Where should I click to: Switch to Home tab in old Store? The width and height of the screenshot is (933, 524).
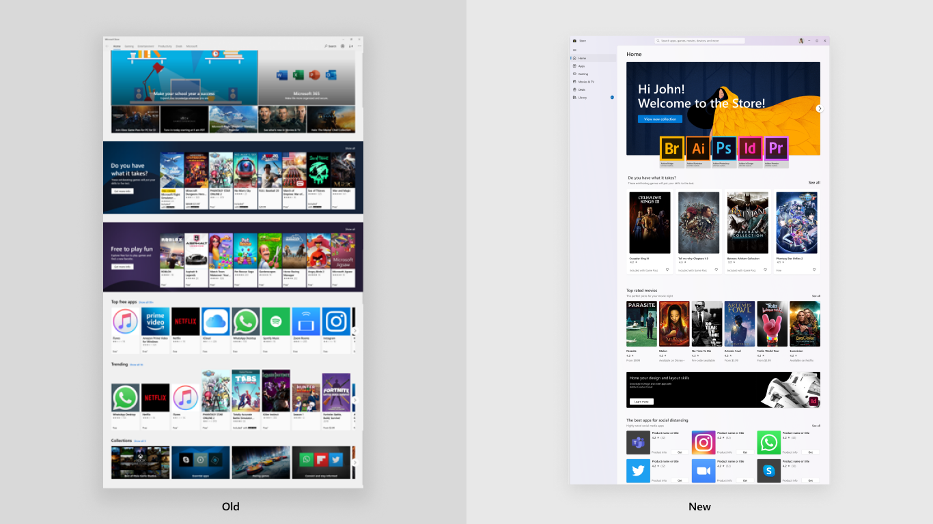[x=117, y=46]
